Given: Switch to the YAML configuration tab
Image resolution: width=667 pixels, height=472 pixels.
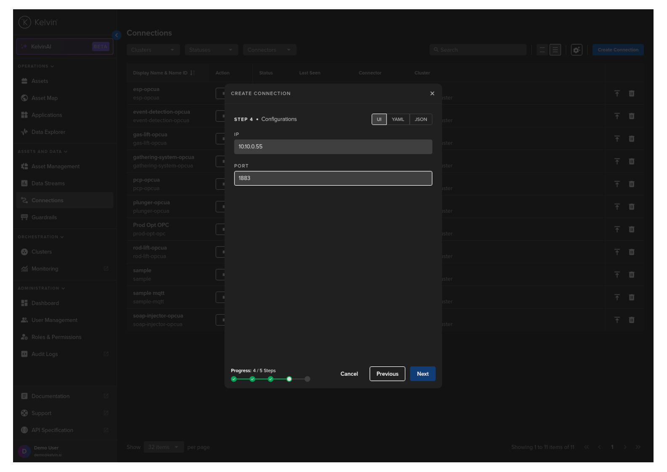Looking at the screenshot, I should point(398,119).
